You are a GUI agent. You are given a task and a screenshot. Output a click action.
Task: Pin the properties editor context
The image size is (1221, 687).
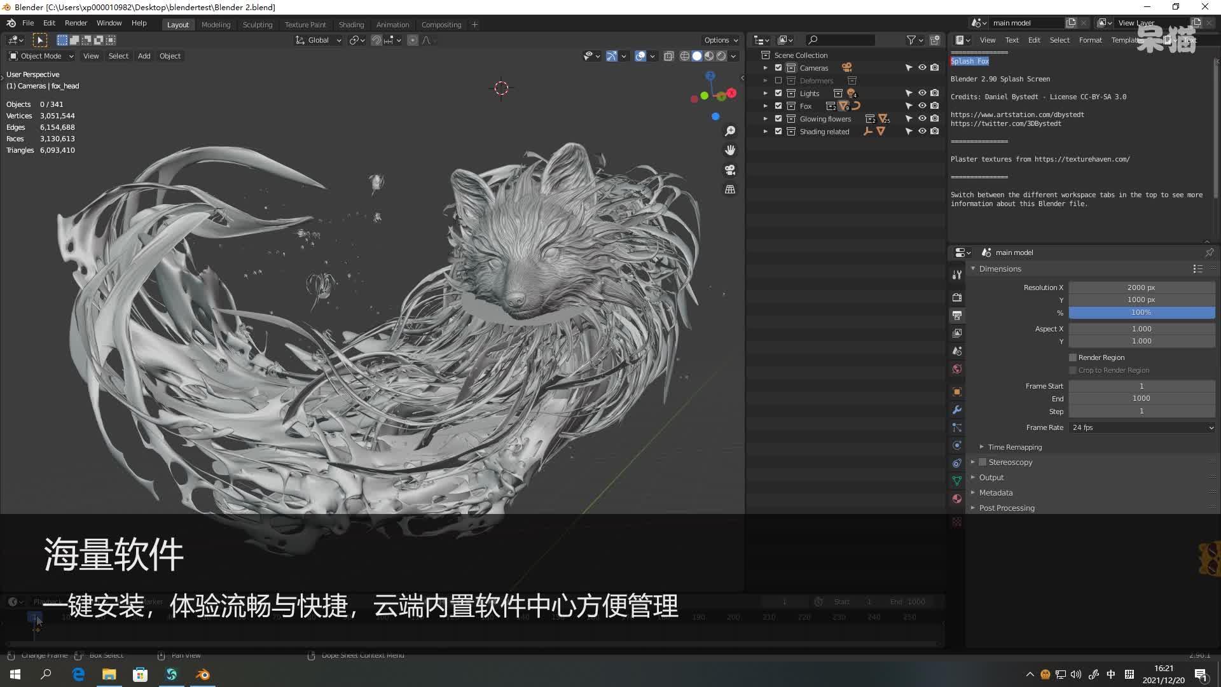pyautogui.click(x=1209, y=253)
